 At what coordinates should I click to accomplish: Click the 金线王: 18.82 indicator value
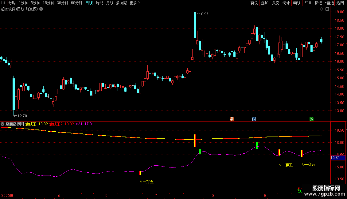(37, 124)
